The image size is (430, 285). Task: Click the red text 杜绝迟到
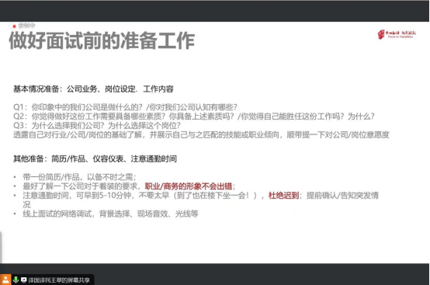283,196
